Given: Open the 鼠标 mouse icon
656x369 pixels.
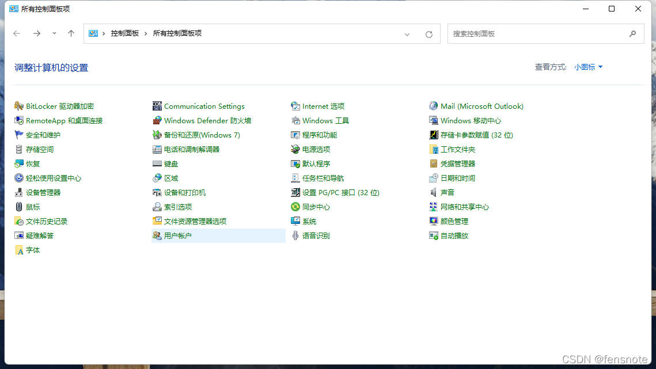Looking at the screenshot, I should tap(19, 207).
